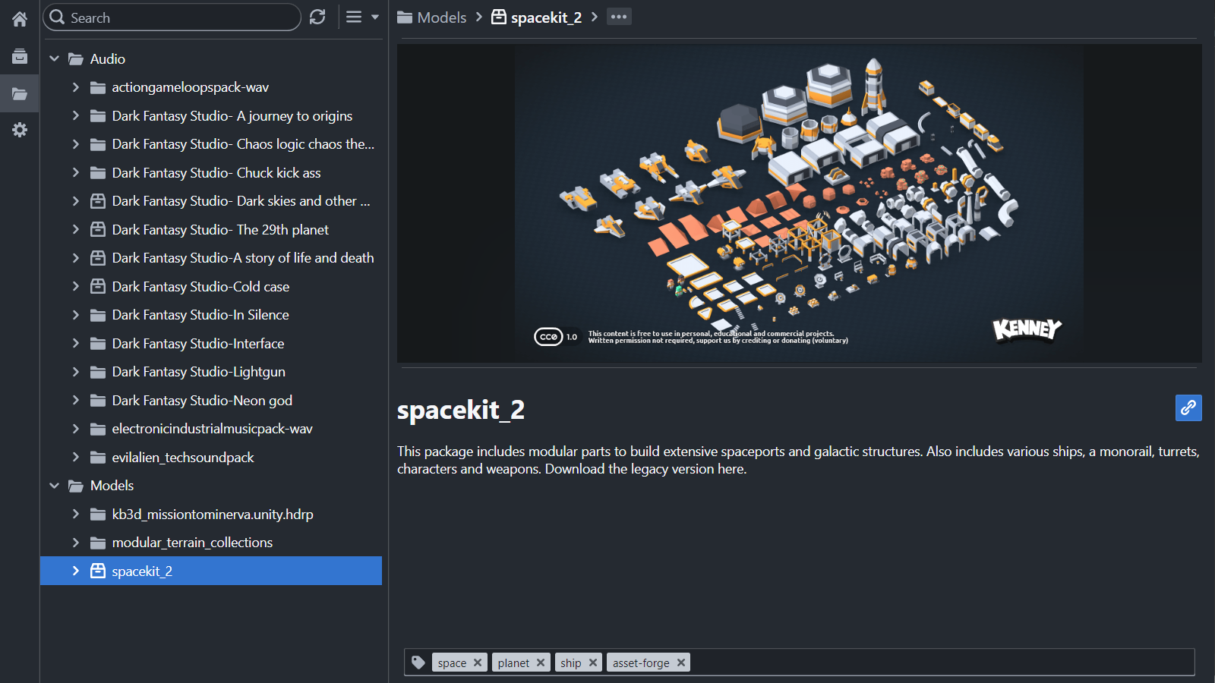The width and height of the screenshot is (1215, 683).
Task: Click folder icon beside electronicindustrialmusicpack-wav
Action: pyautogui.click(x=98, y=429)
